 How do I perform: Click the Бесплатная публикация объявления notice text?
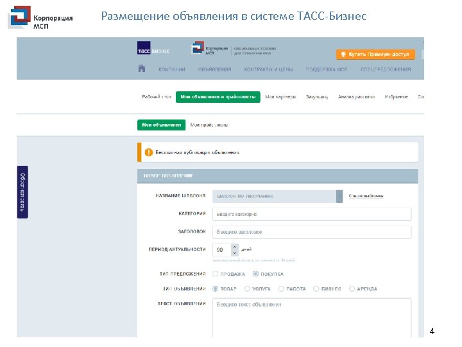pos(198,152)
